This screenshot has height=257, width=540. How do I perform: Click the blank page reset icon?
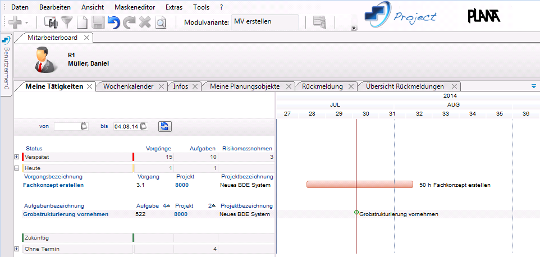point(83,22)
